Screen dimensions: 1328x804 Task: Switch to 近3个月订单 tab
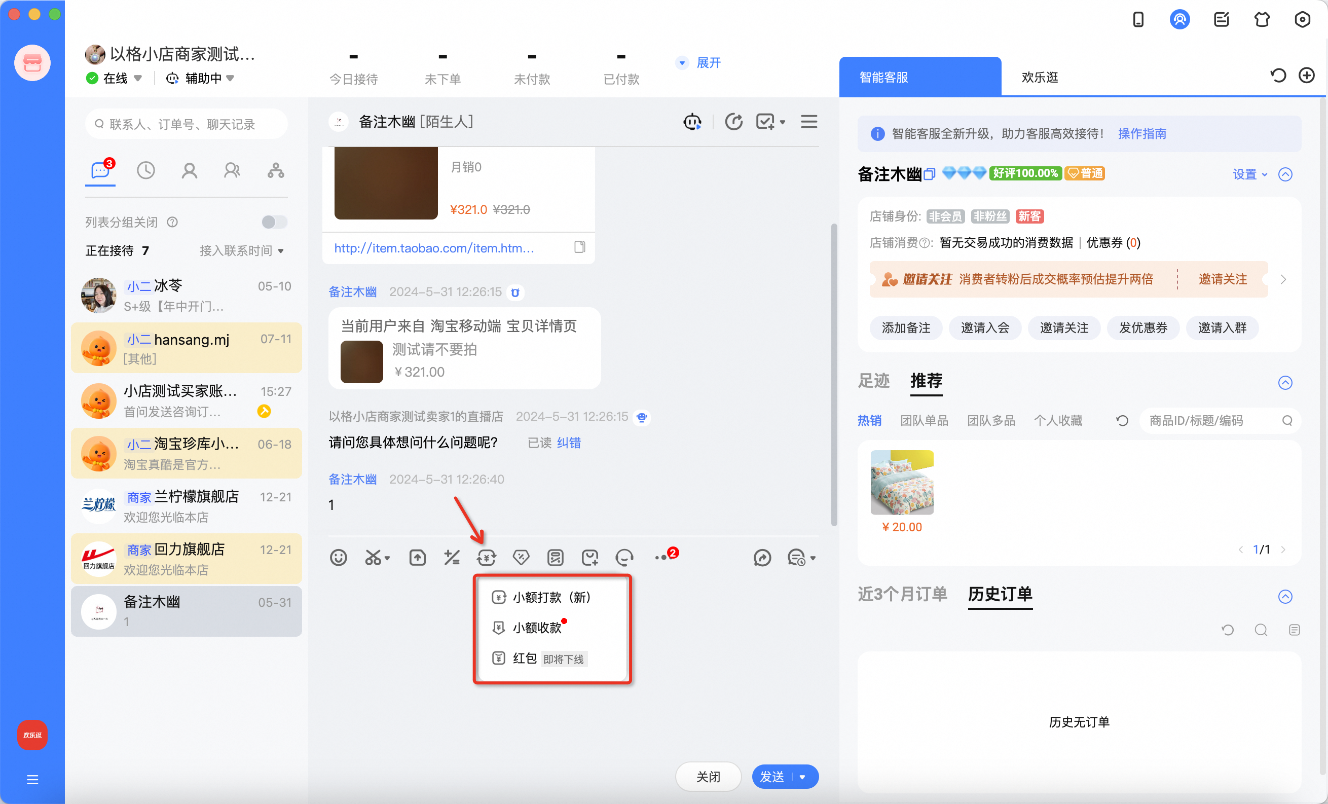point(902,594)
